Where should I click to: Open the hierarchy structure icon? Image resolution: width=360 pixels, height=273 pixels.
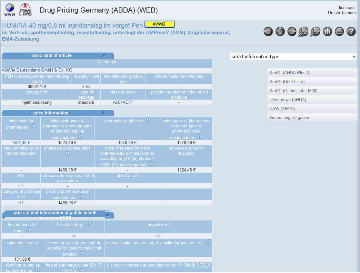click(x=327, y=32)
